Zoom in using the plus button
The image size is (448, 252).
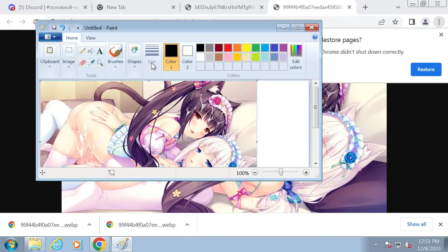pos(306,172)
